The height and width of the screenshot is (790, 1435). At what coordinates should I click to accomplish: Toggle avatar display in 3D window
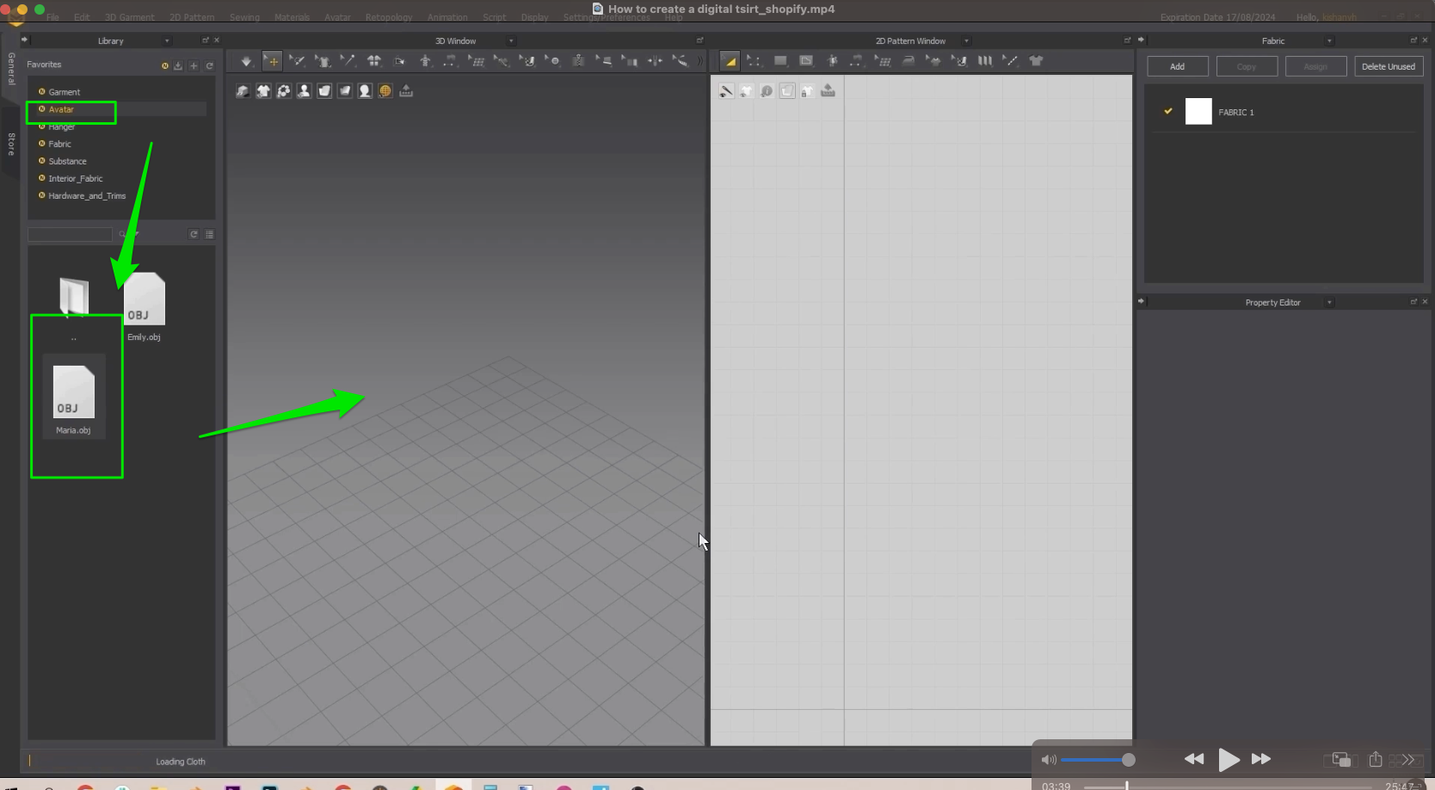[304, 91]
